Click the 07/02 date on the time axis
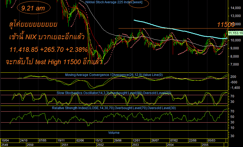Screen dimensions: 243x147 (174, 140)
